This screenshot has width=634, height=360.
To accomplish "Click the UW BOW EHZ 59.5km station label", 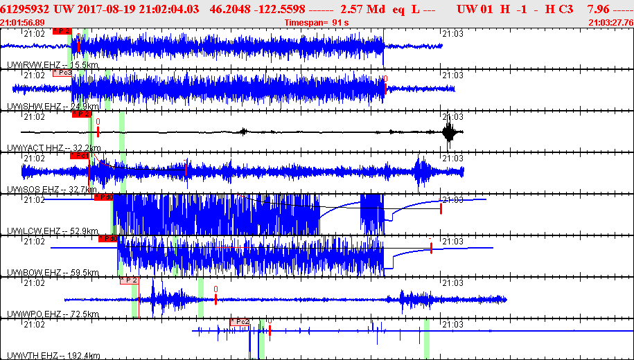I will (x=53, y=273).
